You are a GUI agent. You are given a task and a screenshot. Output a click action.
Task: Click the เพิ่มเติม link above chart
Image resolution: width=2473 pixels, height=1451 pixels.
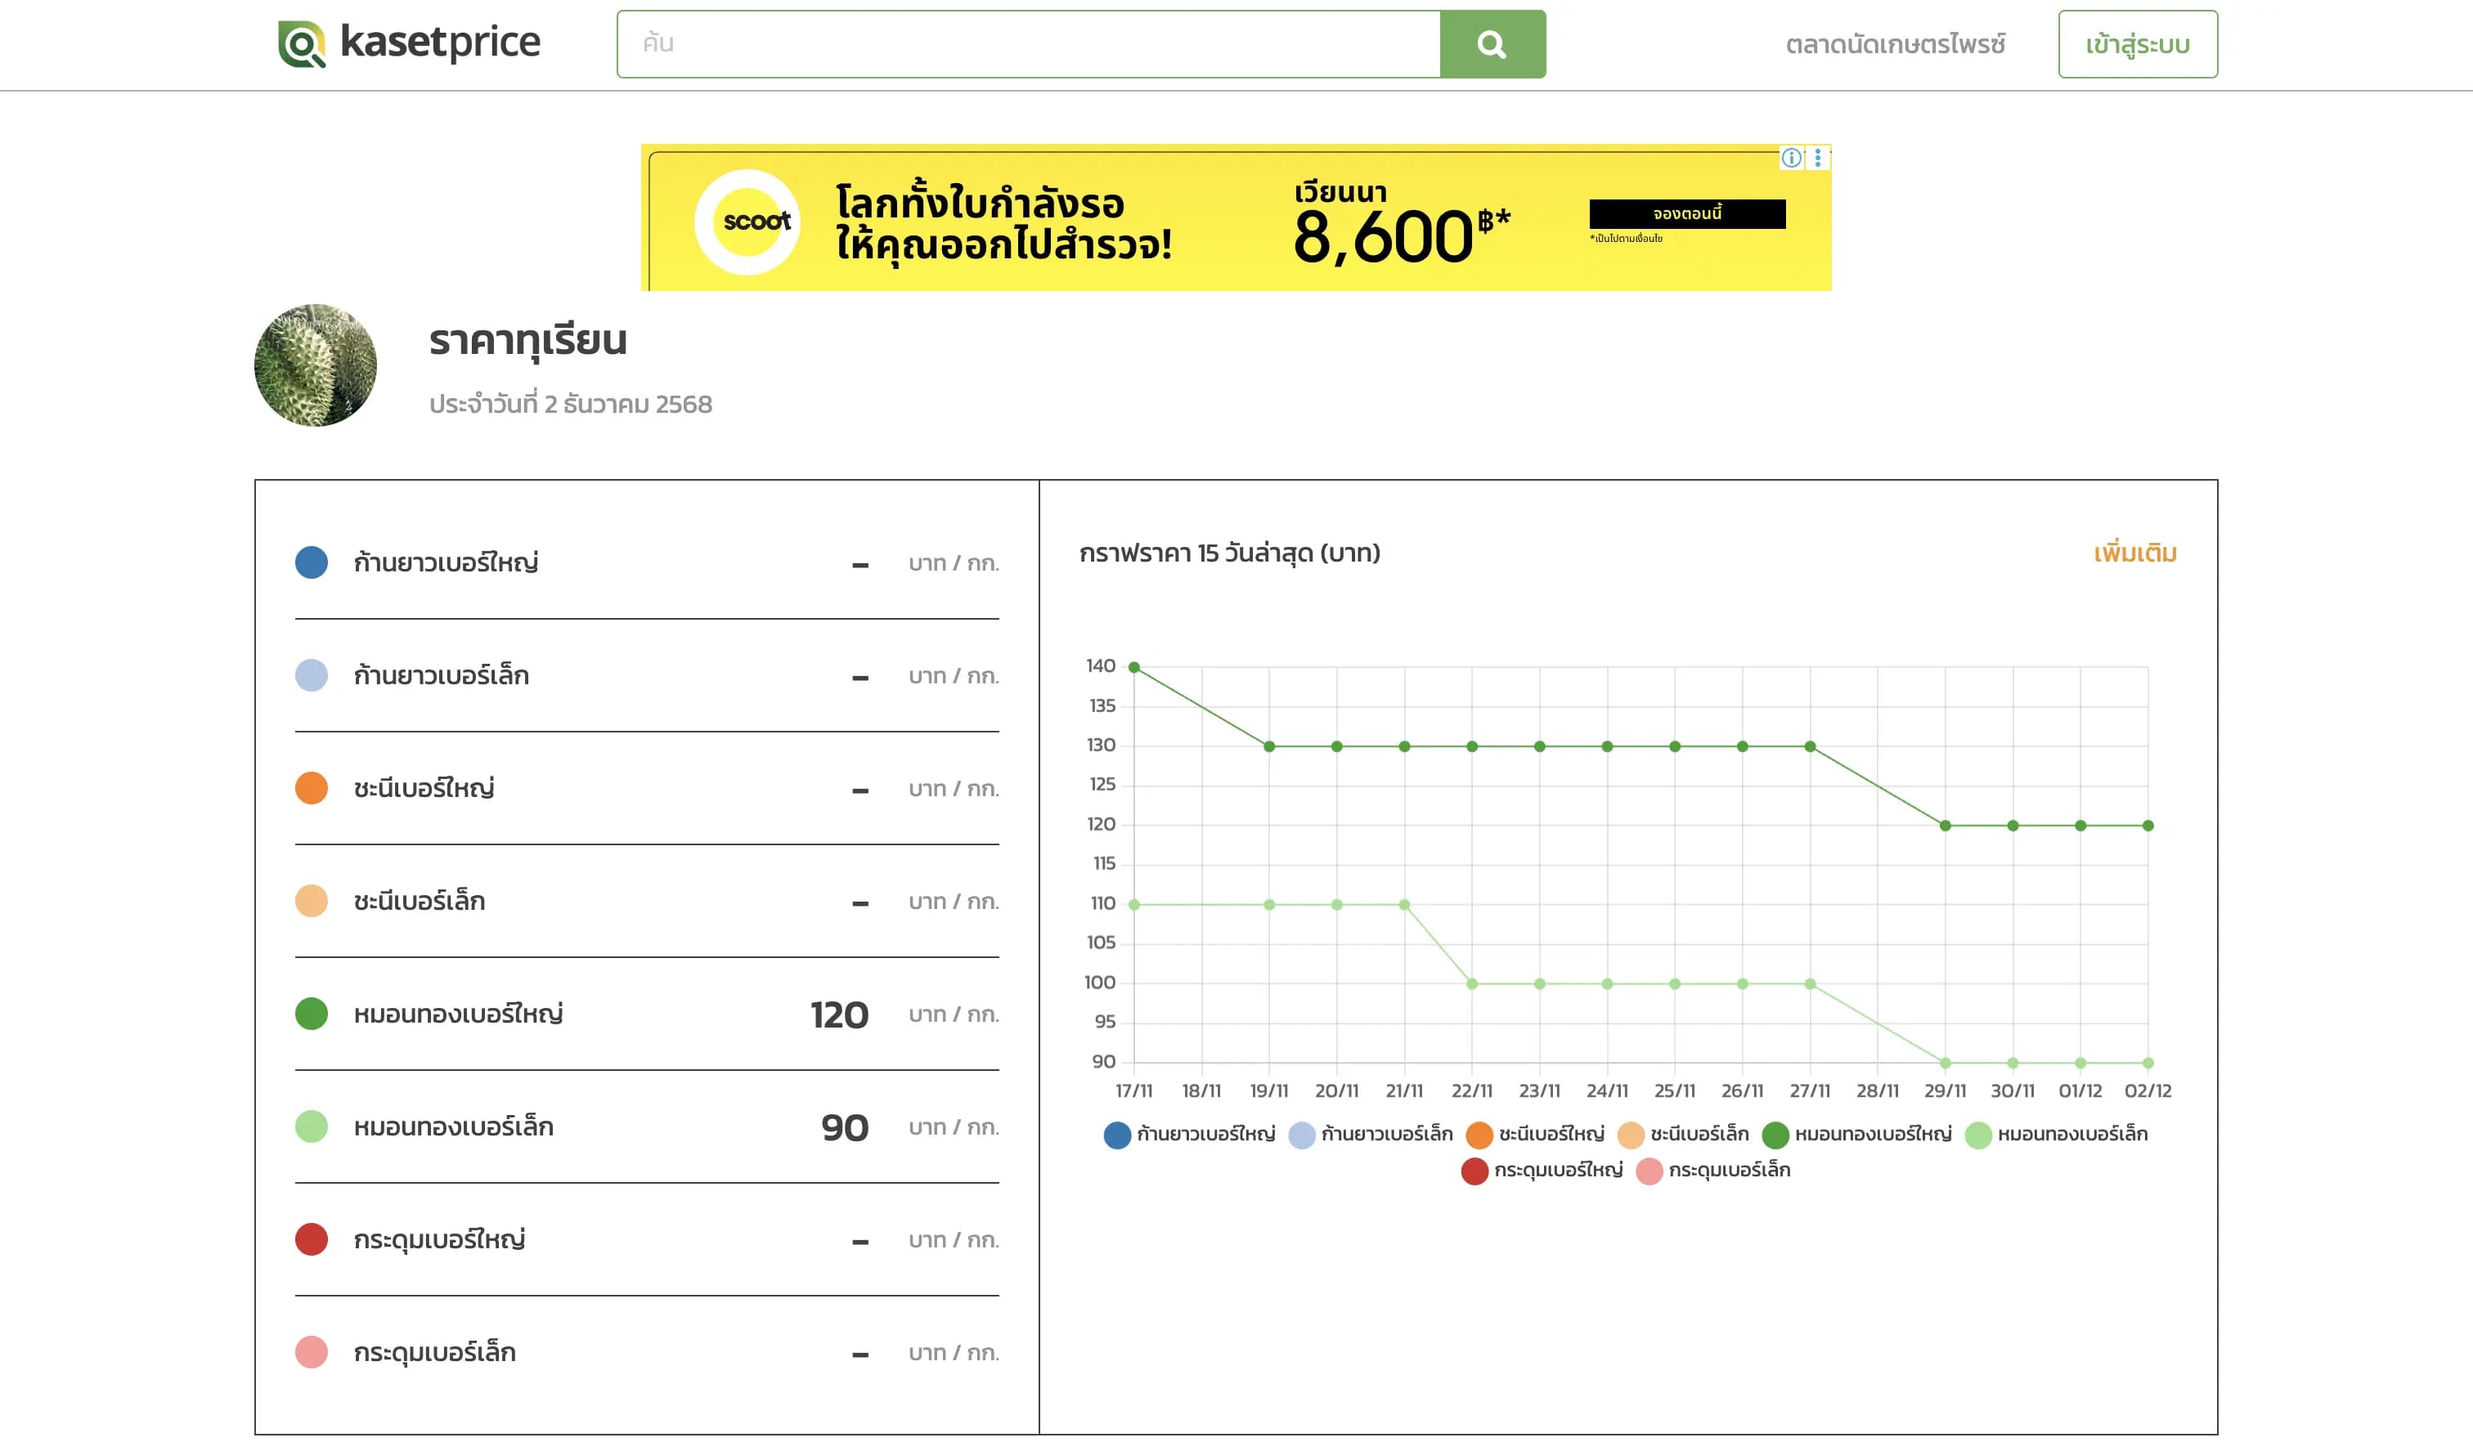pos(2134,553)
